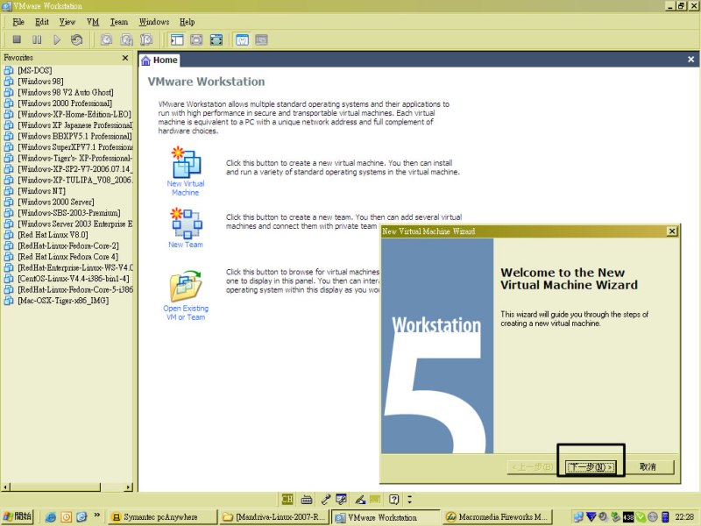Click the Home tab house icon

pyautogui.click(x=145, y=60)
